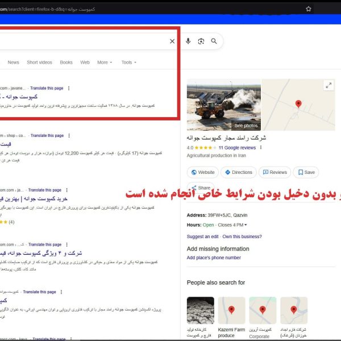Switch to the Web tab
341x341 pixels.
coord(85,63)
